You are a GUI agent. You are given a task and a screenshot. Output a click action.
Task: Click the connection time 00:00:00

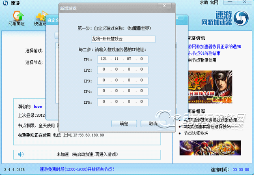tap(241, 169)
